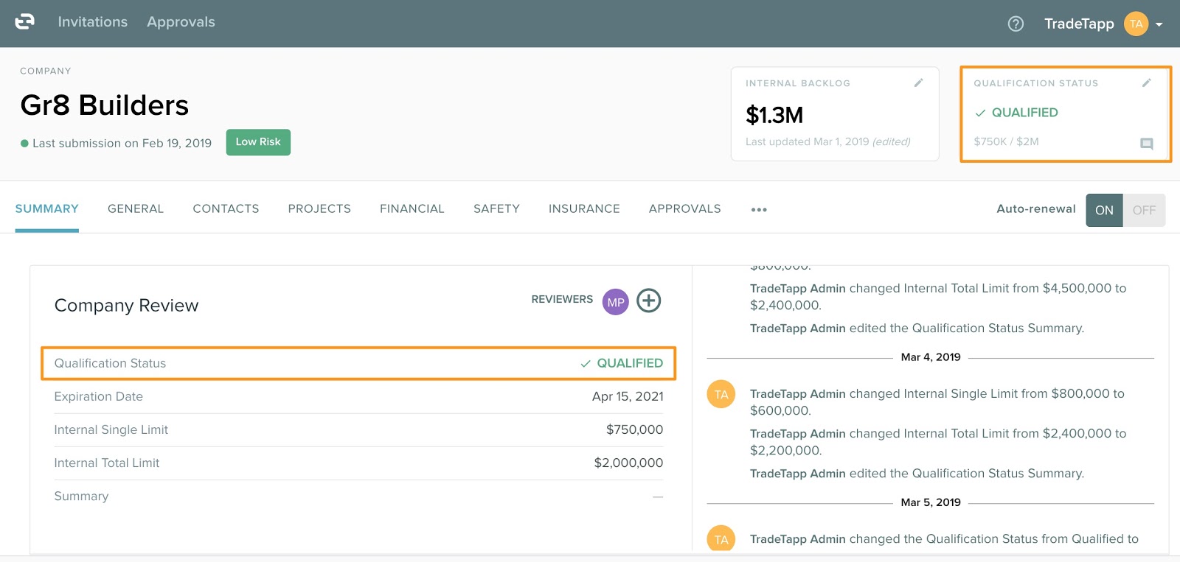Add a reviewer with plus icon
This screenshot has height=562, width=1180.
click(648, 301)
